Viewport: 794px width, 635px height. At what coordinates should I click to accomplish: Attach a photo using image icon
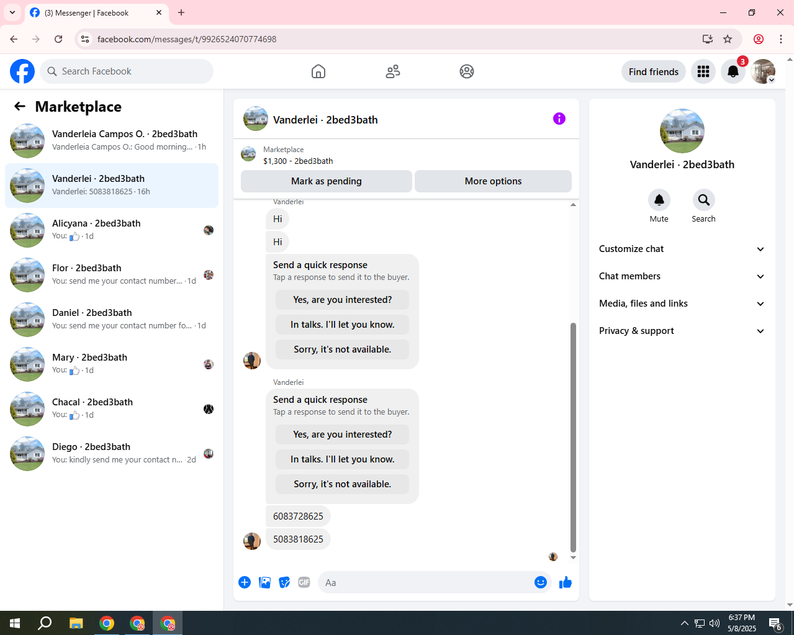click(264, 582)
